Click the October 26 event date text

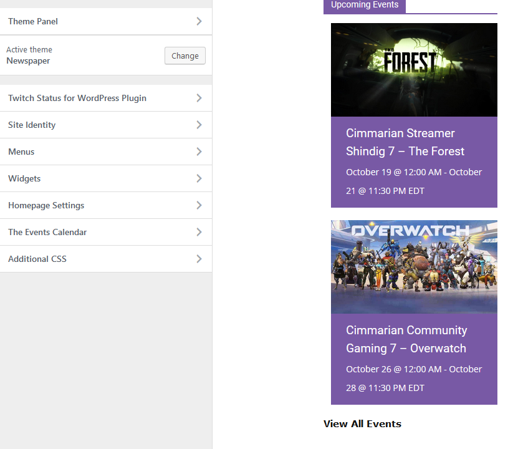414,379
